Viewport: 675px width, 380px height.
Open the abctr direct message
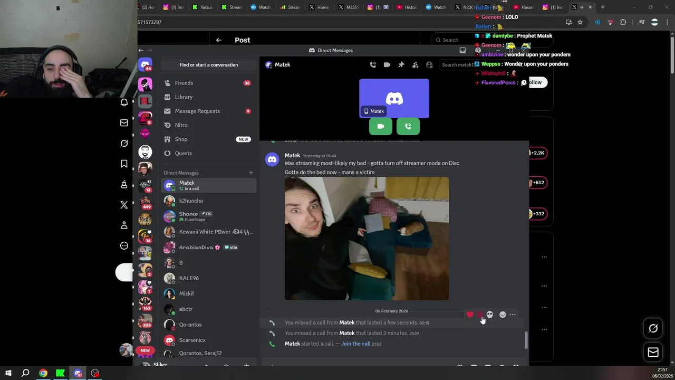tap(208, 309)
